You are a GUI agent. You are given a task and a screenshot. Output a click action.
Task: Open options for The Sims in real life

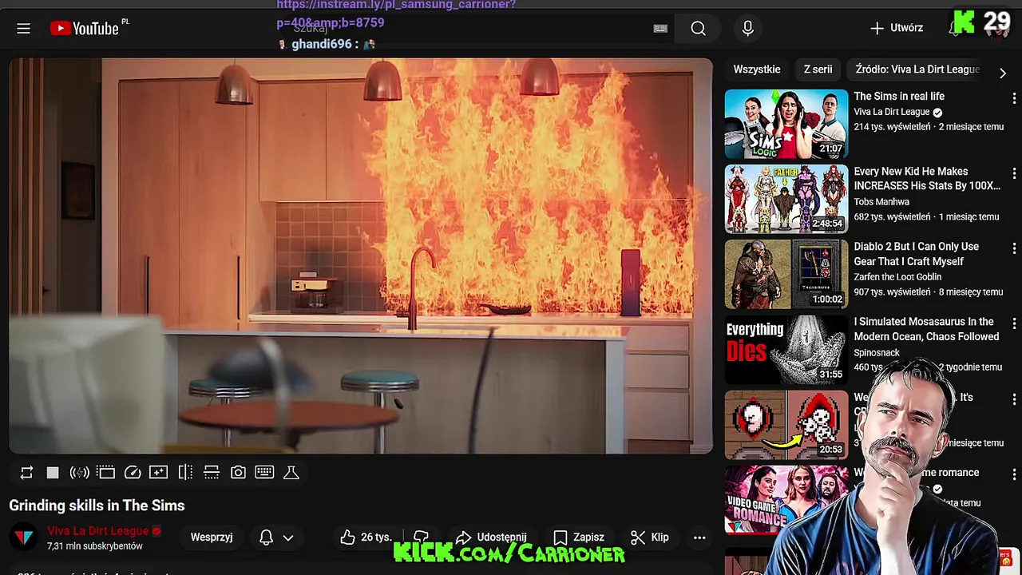(1014, 98)
